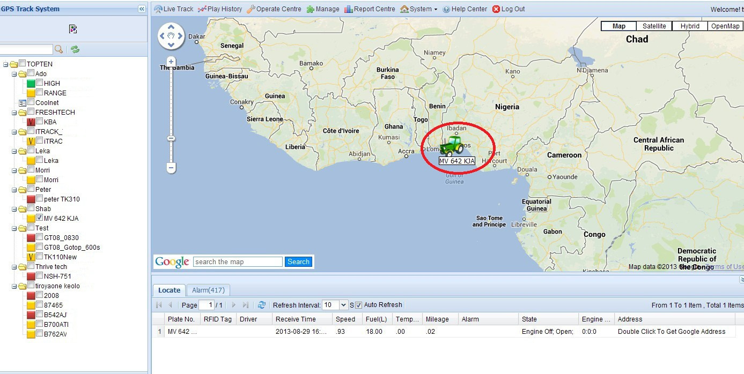Screen dimensions: 744x374
Task: Open the Manage section
Action: coord(323,9)
